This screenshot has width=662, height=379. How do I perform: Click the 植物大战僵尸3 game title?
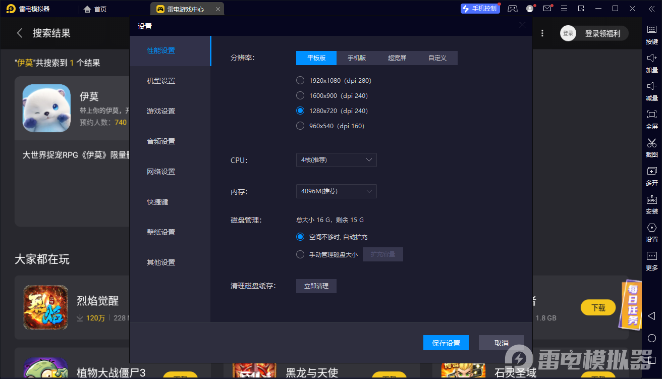(111, 373)
